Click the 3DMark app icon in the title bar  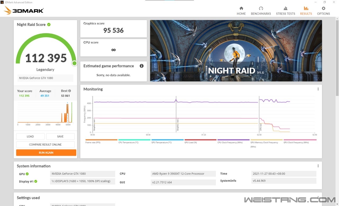coord(2,2)
